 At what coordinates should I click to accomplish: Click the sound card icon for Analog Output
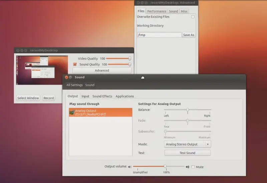72,113
